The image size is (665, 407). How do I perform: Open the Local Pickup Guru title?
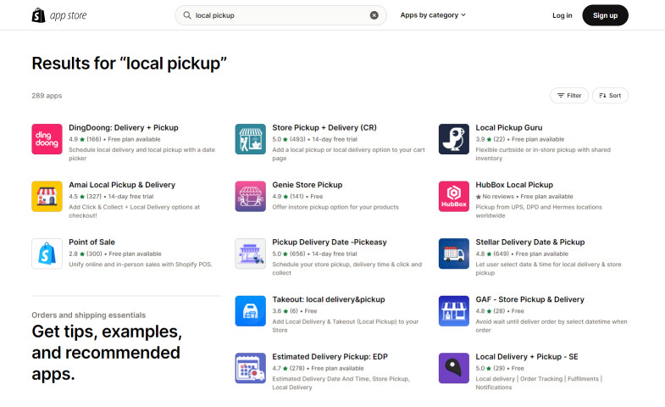click(x=509, y=128)
